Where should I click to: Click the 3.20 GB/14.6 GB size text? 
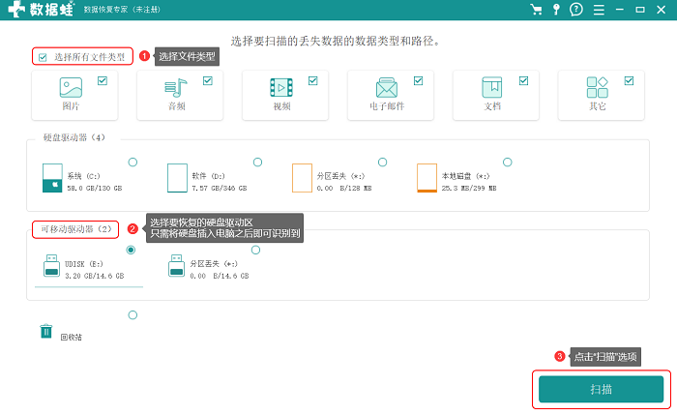pyautogui.click(x=95, y=276)
